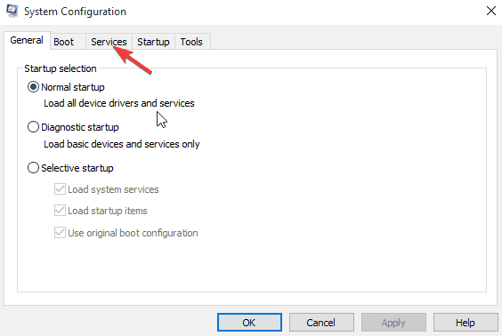Viewport: 502px width, 336px height.
Task: Close the System Configuration window
Action: pos(490,11)
